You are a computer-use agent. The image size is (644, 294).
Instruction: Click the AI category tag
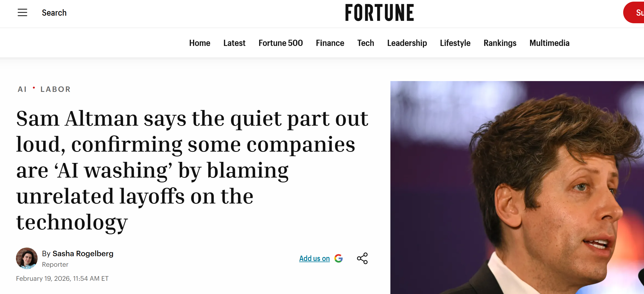22,89
